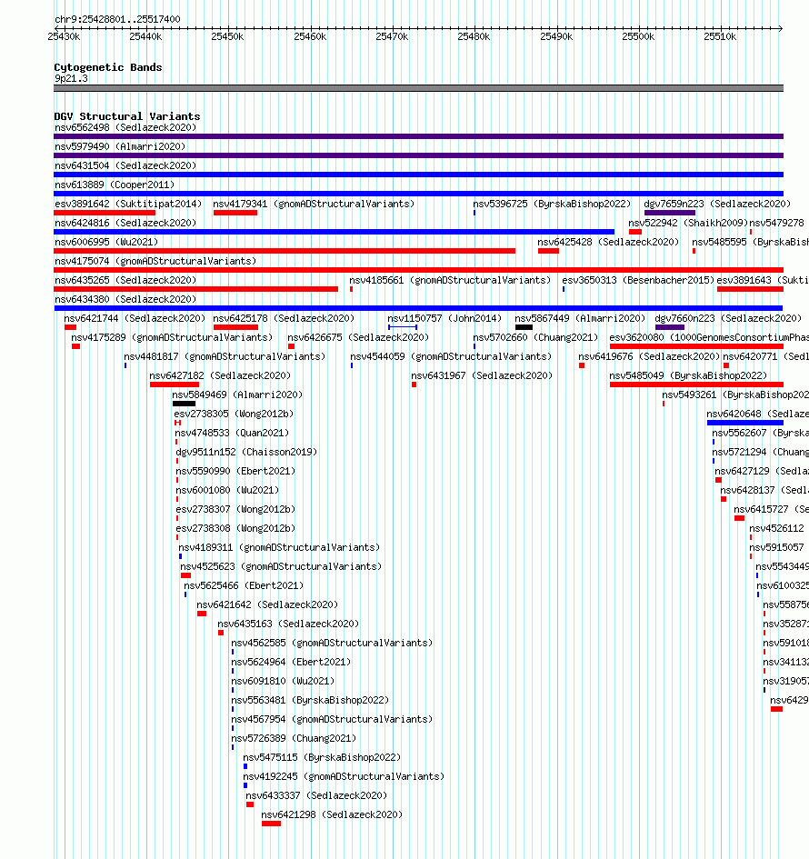Select nsv4562585 (gnomADStructuralVariants) label

click(332, 643)
